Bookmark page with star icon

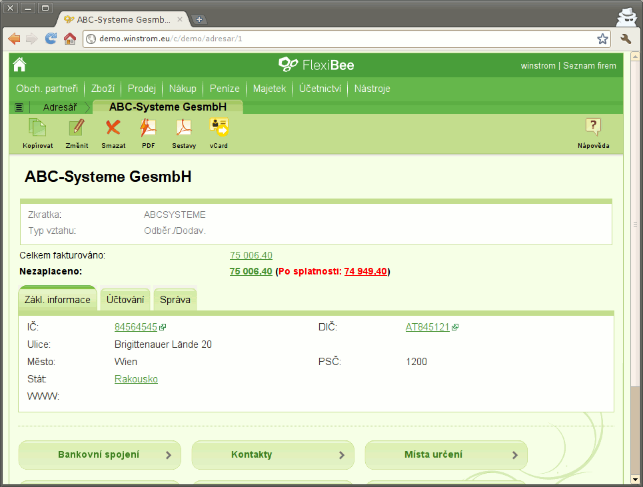pos(602,39)
